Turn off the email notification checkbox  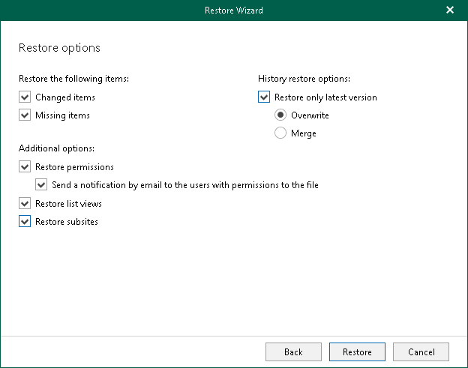point(41,184)
